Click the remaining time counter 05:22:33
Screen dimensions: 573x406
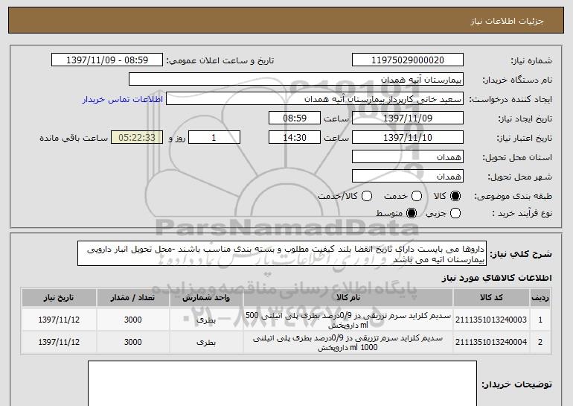(x=137, y=138)
